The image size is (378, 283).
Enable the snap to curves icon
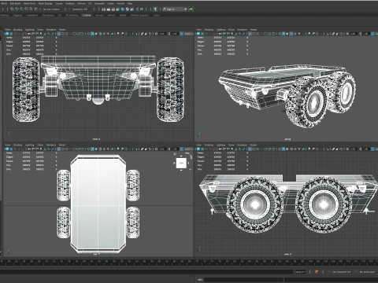pyautogui.click(x=17, y=9)
